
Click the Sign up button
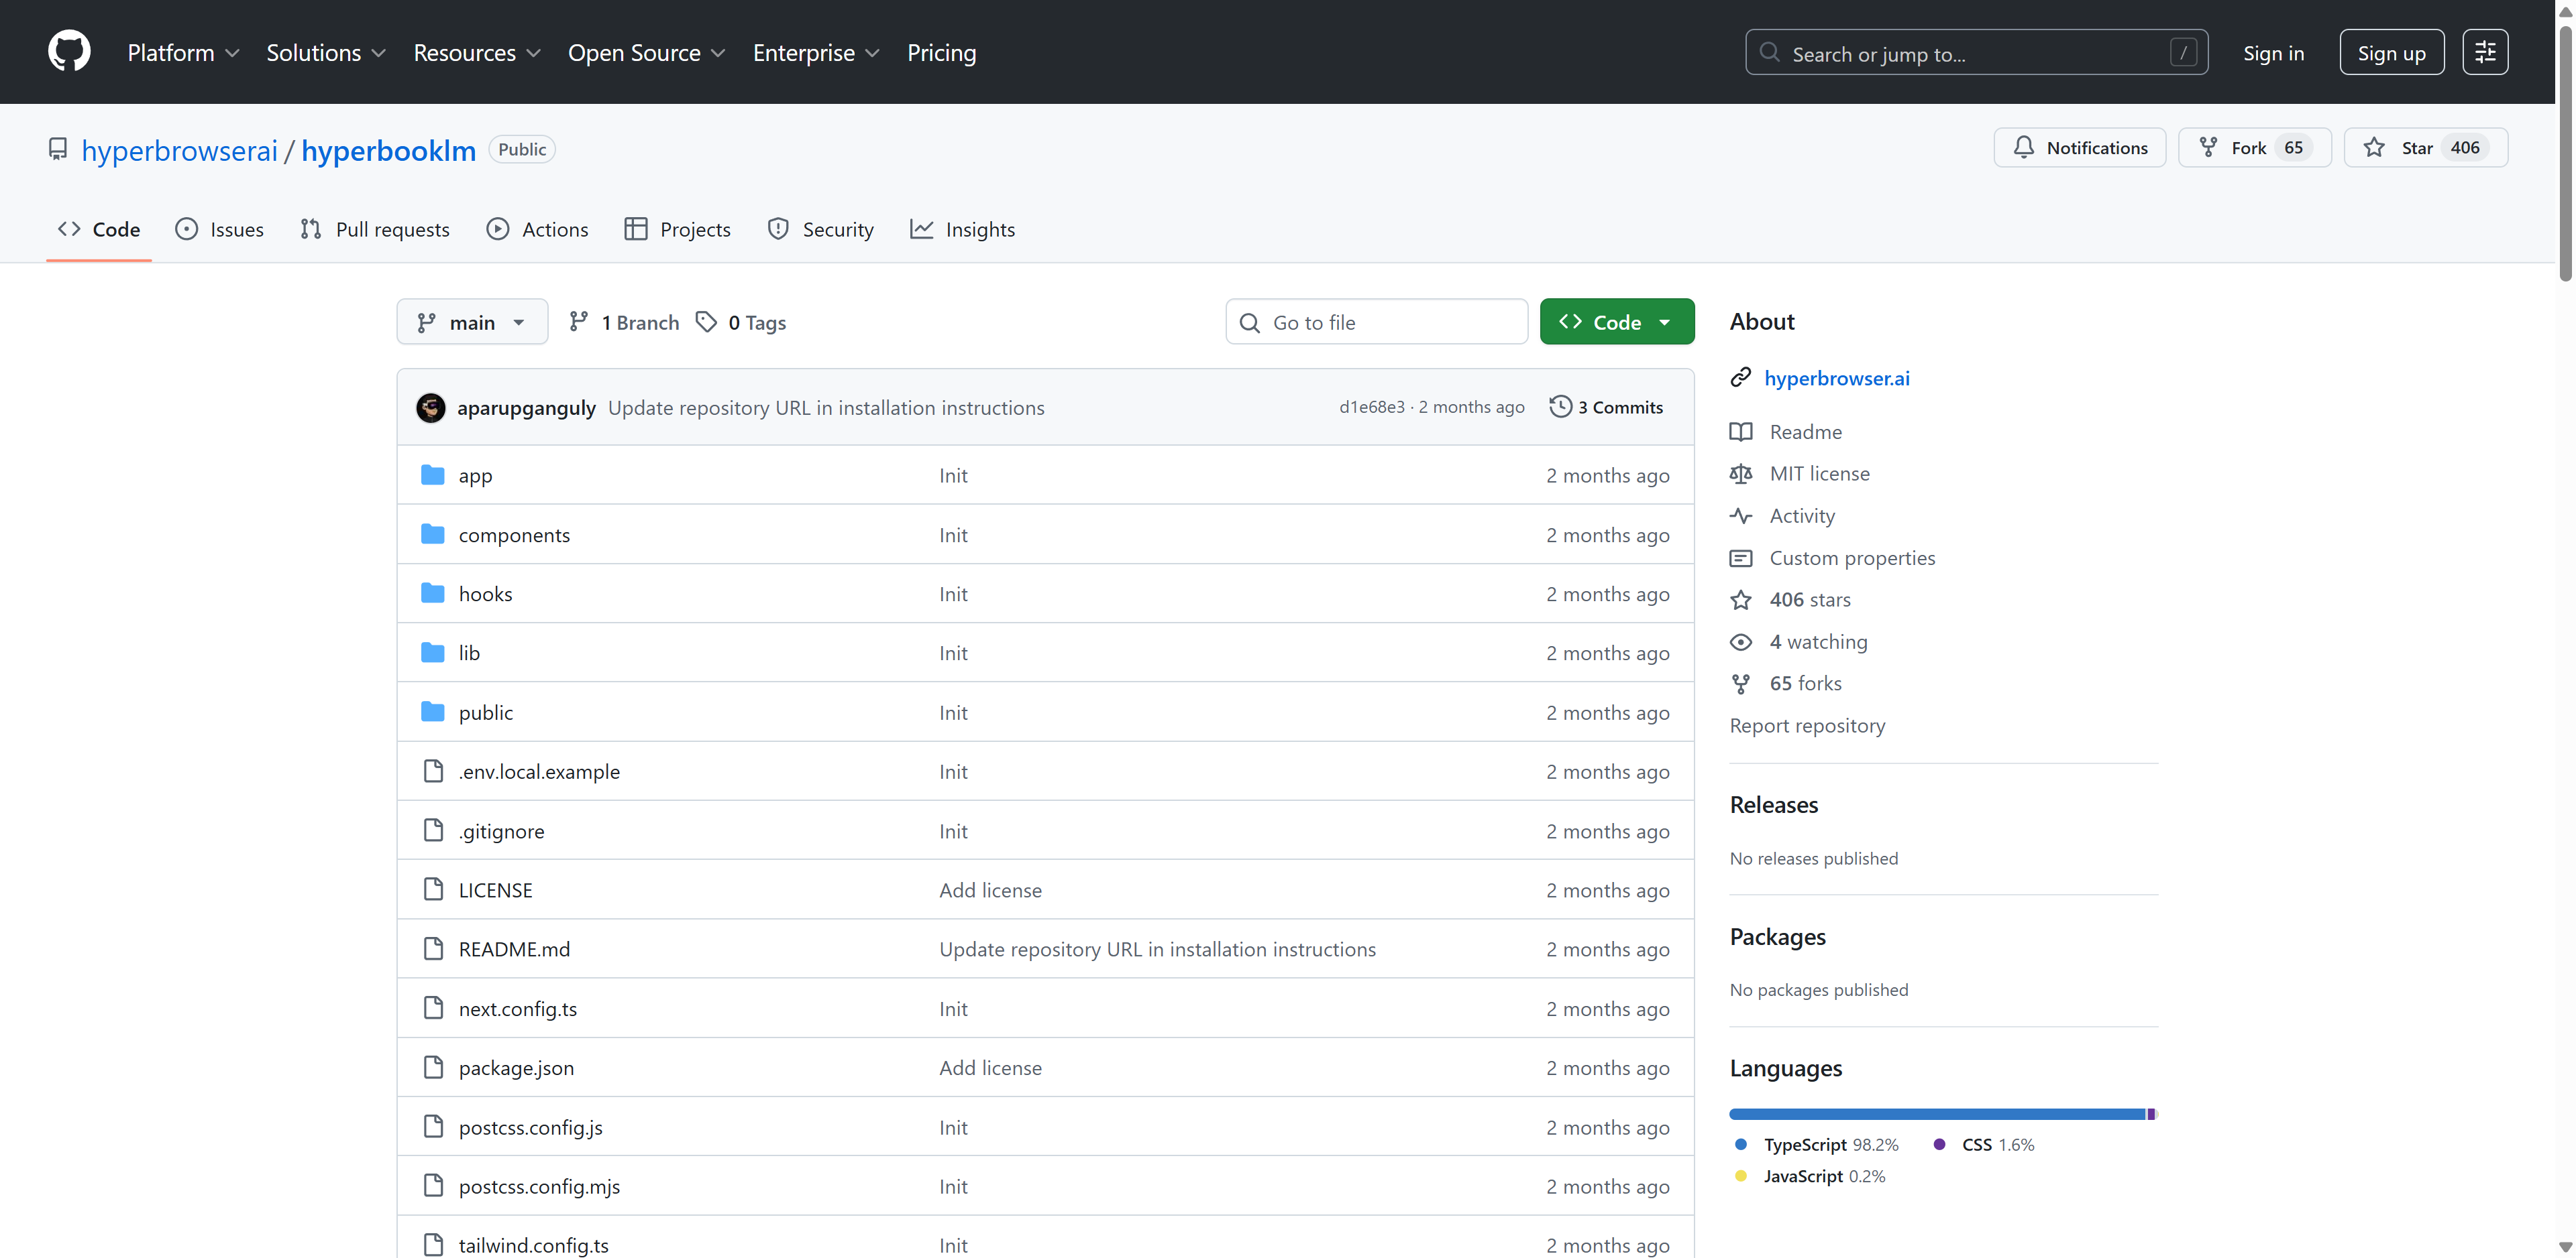pyautogui.click(x=2391, y=53)
